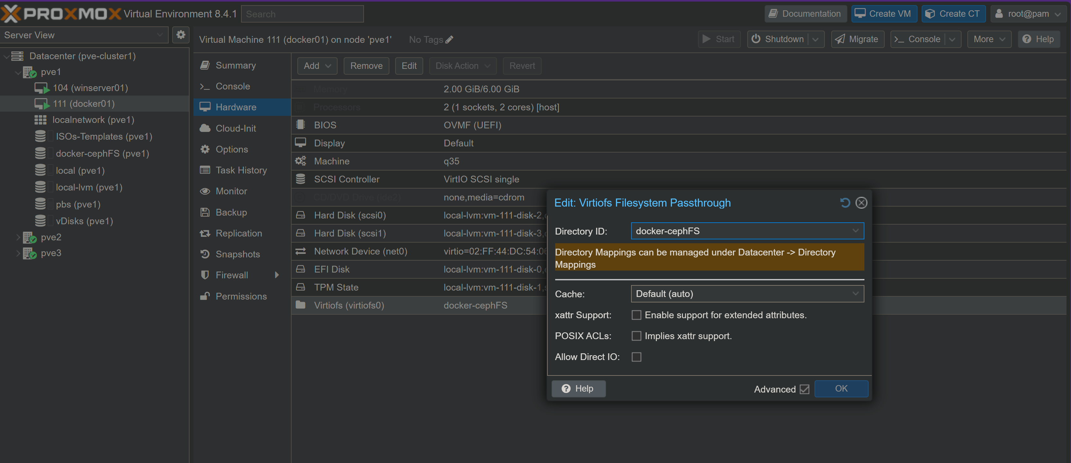
Task: Check the Allow Direct IO box
Action: coord(636,357)
